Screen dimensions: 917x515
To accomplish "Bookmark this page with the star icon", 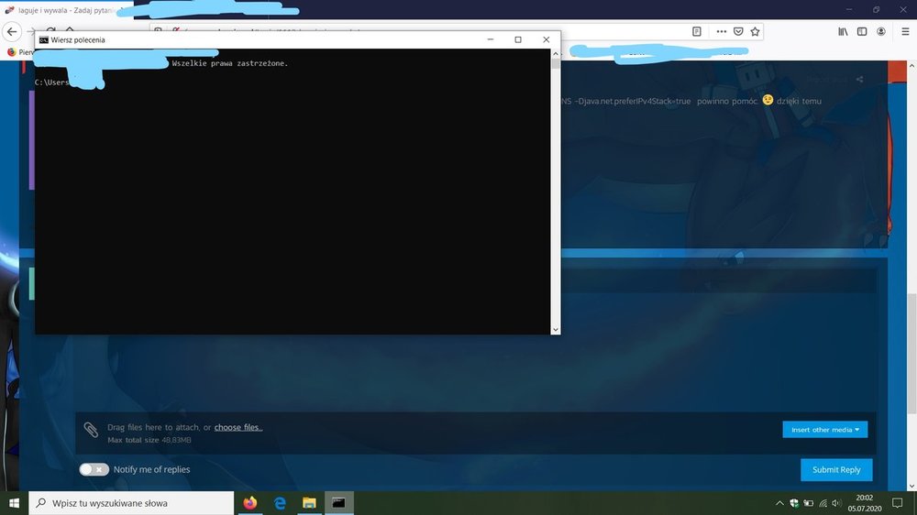I will click(x=756, y=31).
